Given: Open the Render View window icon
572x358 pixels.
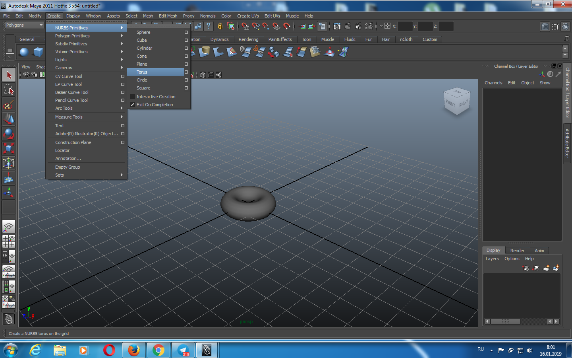Looking at the screenshot, I should tap(337, 26).
